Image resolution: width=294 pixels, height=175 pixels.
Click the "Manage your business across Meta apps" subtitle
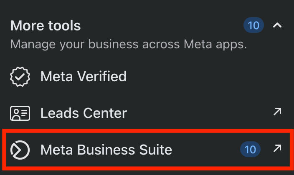tap(129, 45)
